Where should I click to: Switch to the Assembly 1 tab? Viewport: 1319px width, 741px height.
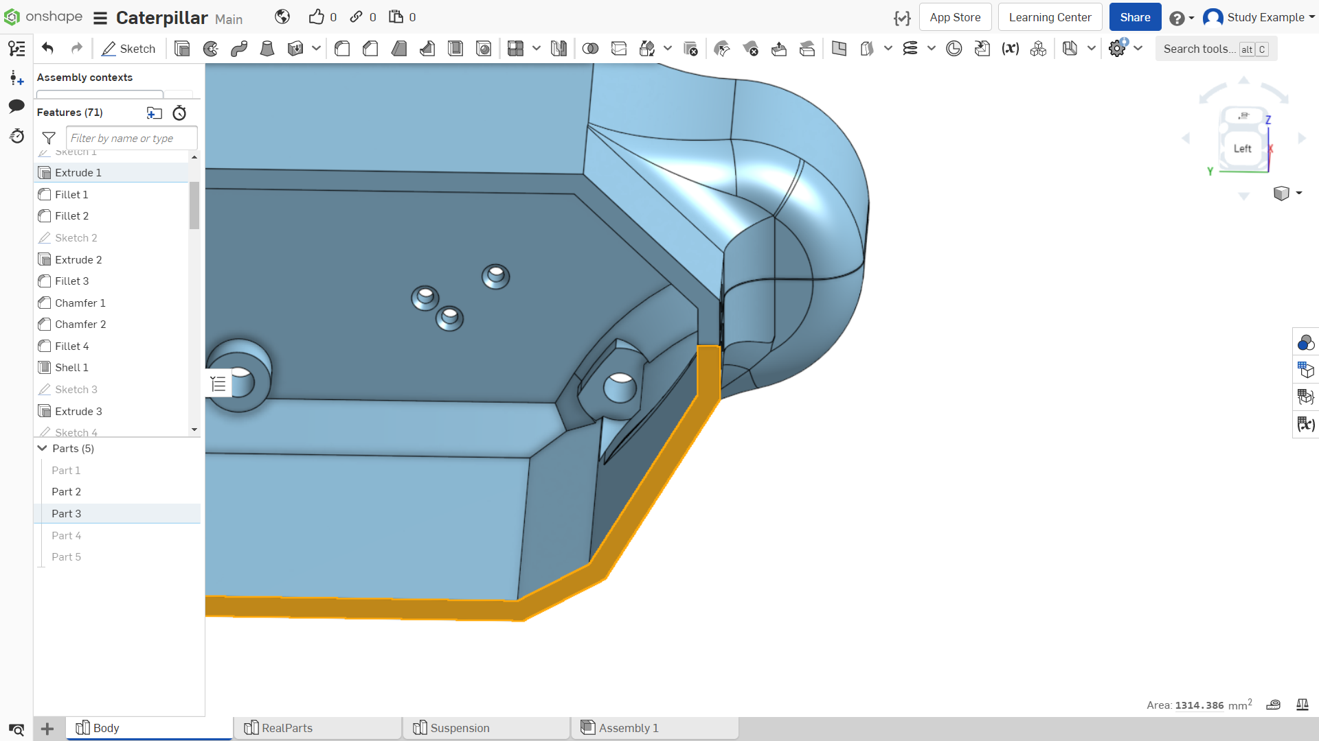click(655, 728)
